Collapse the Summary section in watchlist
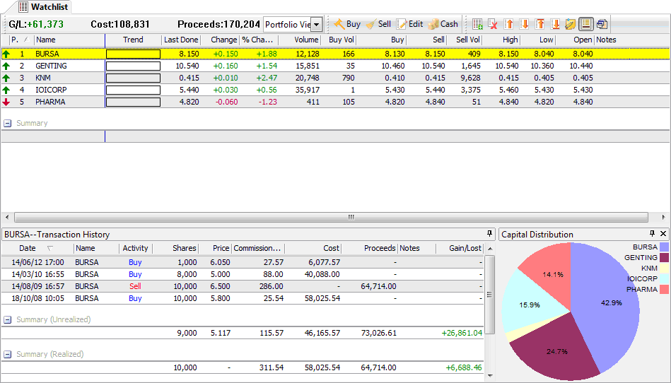The height and width of the screenshot is (383, 671). [7, 123]
